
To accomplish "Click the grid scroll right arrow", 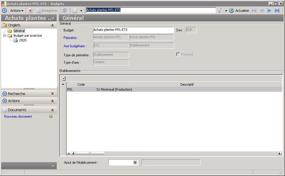I will tap(279, 153).
